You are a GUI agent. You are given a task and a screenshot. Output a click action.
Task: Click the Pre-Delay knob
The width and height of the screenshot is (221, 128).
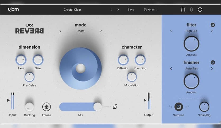[29, 77]
